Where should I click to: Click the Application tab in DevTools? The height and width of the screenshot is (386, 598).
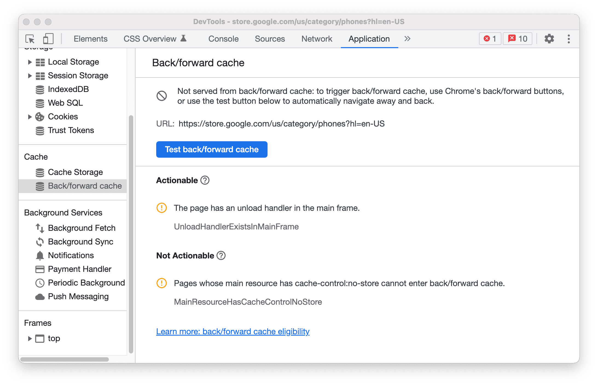click(x=368, y=38)
